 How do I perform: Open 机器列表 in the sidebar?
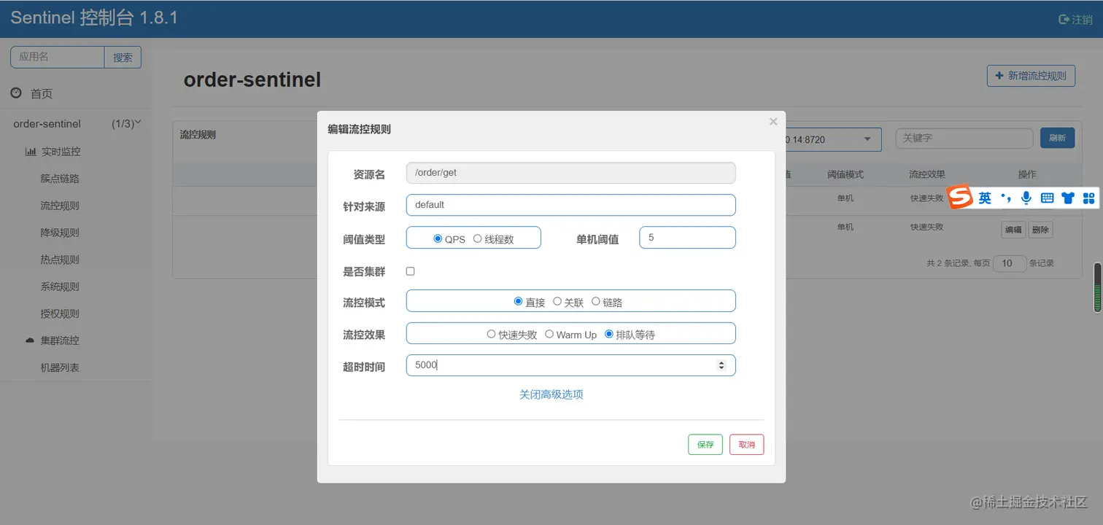[x=60, y=367]
